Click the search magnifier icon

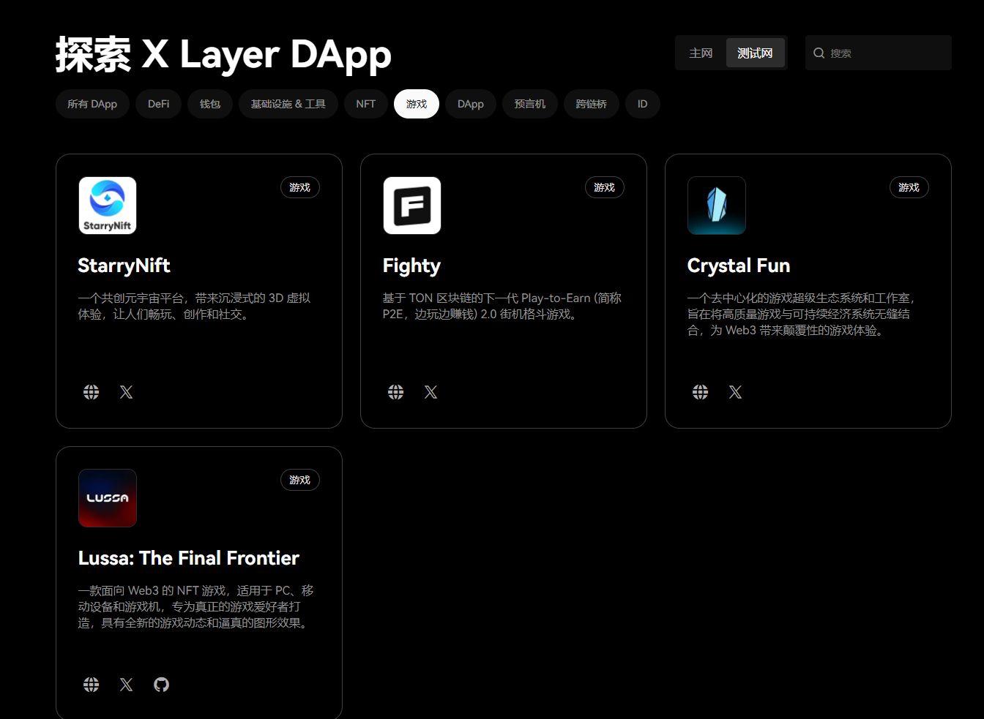click(819, 53)
